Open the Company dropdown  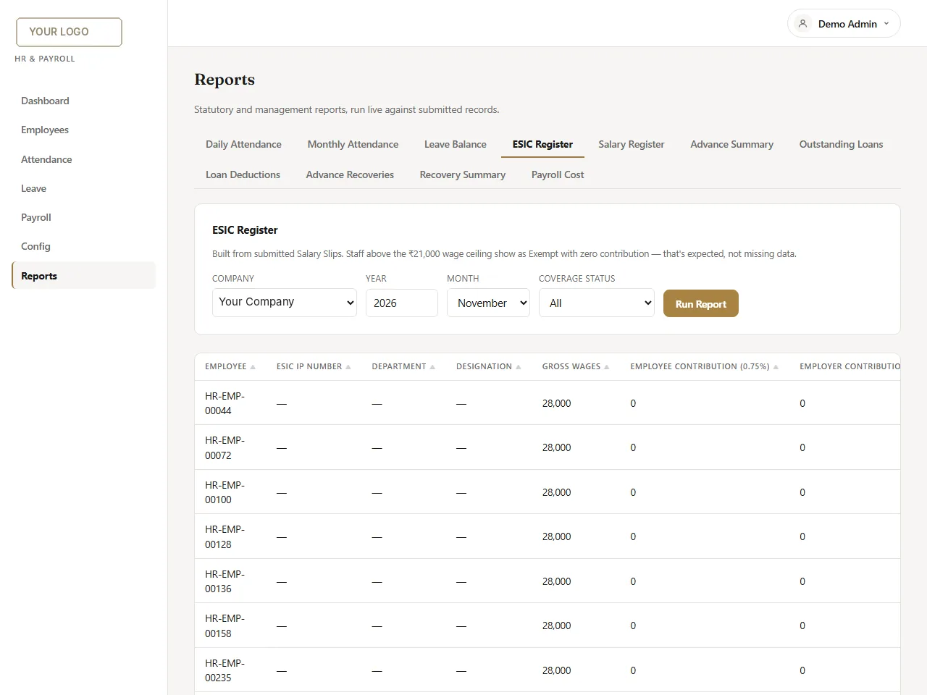[x=285, y=303]
